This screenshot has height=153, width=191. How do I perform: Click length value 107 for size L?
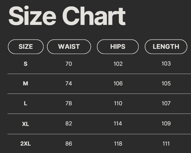(166, 103)
